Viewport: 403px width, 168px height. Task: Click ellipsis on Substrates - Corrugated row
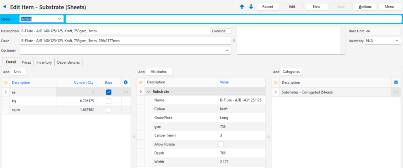[396, 92]
